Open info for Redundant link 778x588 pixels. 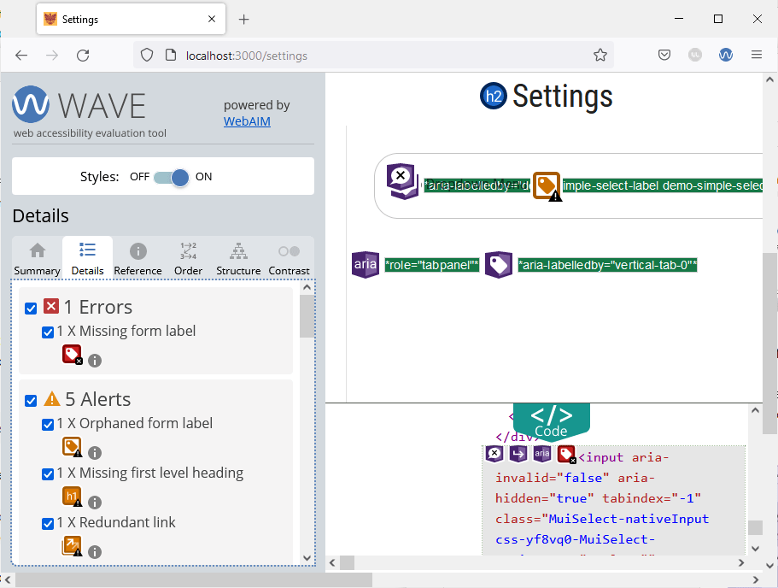[x=95, y=552]
